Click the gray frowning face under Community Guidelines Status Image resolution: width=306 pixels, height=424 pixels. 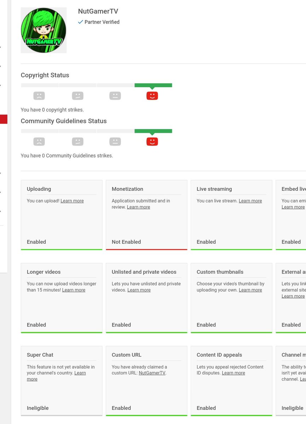39,142
